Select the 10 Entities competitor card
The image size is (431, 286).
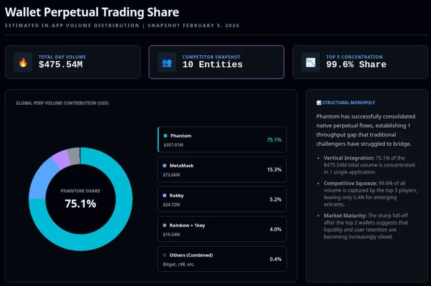click(x=216, y=62)
